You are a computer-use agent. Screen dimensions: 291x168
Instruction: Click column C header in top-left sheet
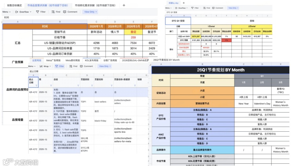coord(96,21)
